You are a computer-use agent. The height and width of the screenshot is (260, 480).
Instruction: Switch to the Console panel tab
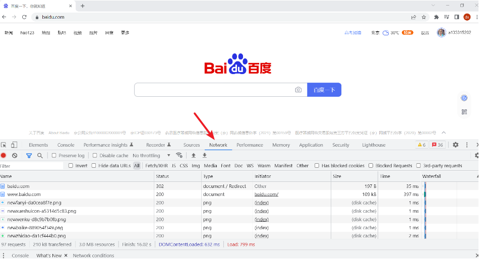point(66,145)
